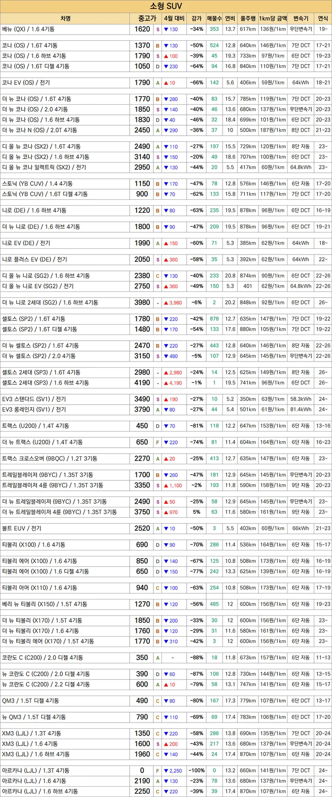The height and width of the screenshot is (797, 332).
Task: Select '셀토스 (SP2) / 1.6T 디젤 4기통'
Action: [x=39, y=330]
